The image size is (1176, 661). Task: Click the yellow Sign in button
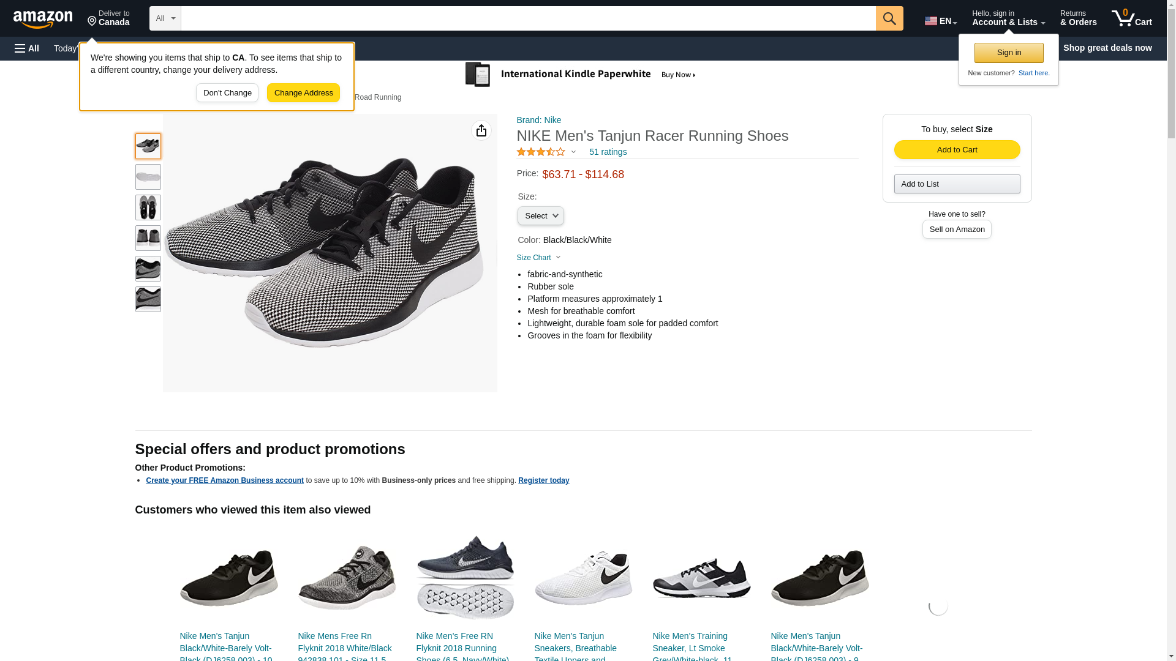click(1008, 53)
